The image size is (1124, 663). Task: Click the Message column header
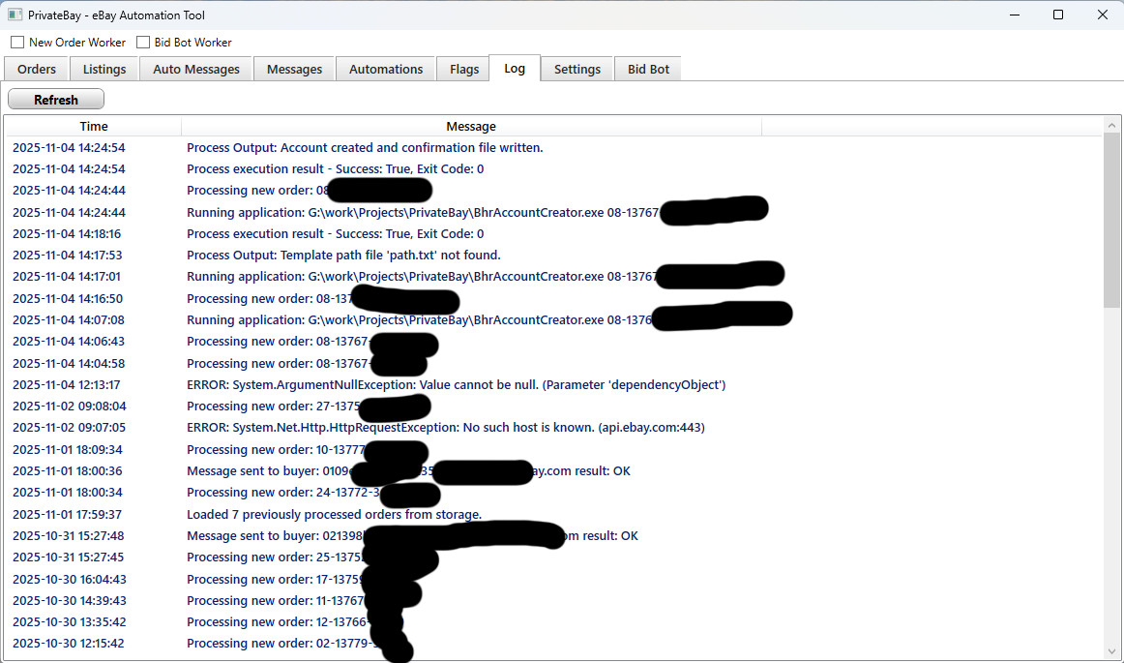coord(471,126)
